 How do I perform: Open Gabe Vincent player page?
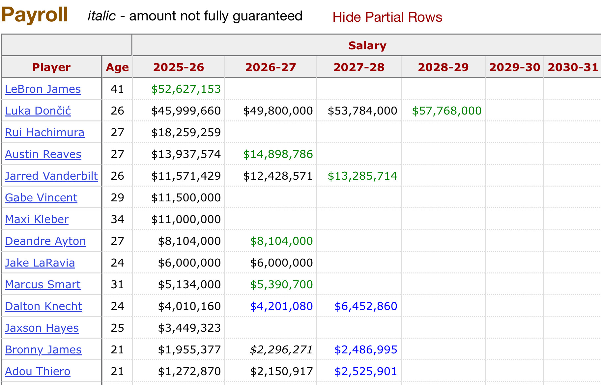pos(41,198)
